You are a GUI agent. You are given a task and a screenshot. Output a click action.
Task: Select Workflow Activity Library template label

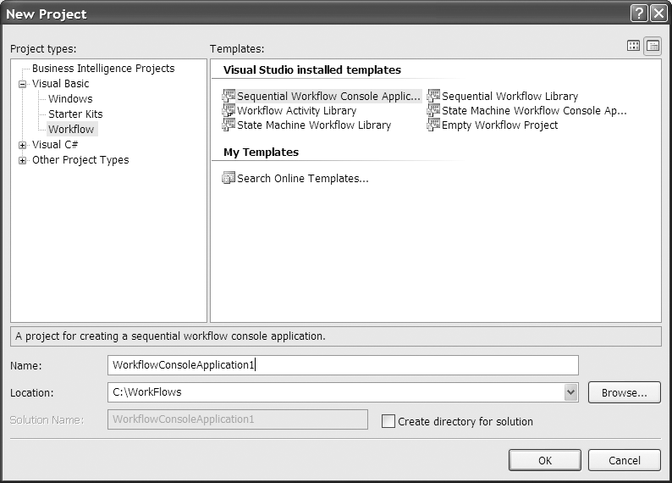click(296, 111)
